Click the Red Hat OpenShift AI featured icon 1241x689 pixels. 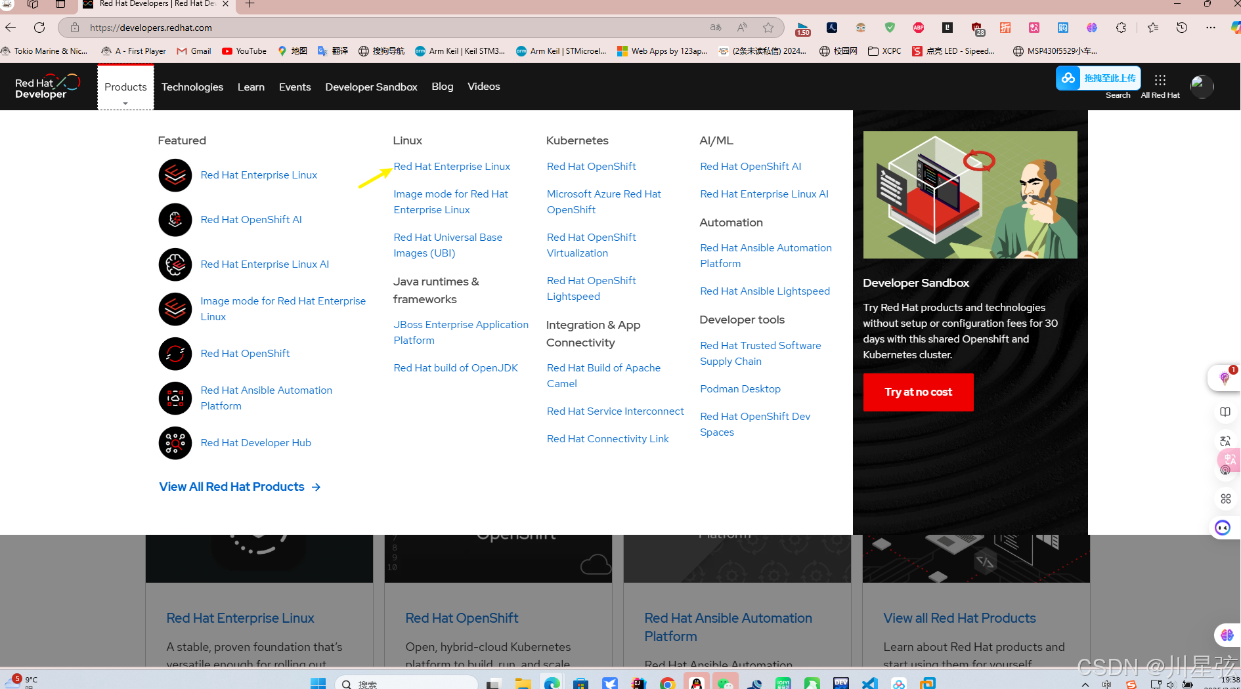pyautogui.click(x=175, y=220)
